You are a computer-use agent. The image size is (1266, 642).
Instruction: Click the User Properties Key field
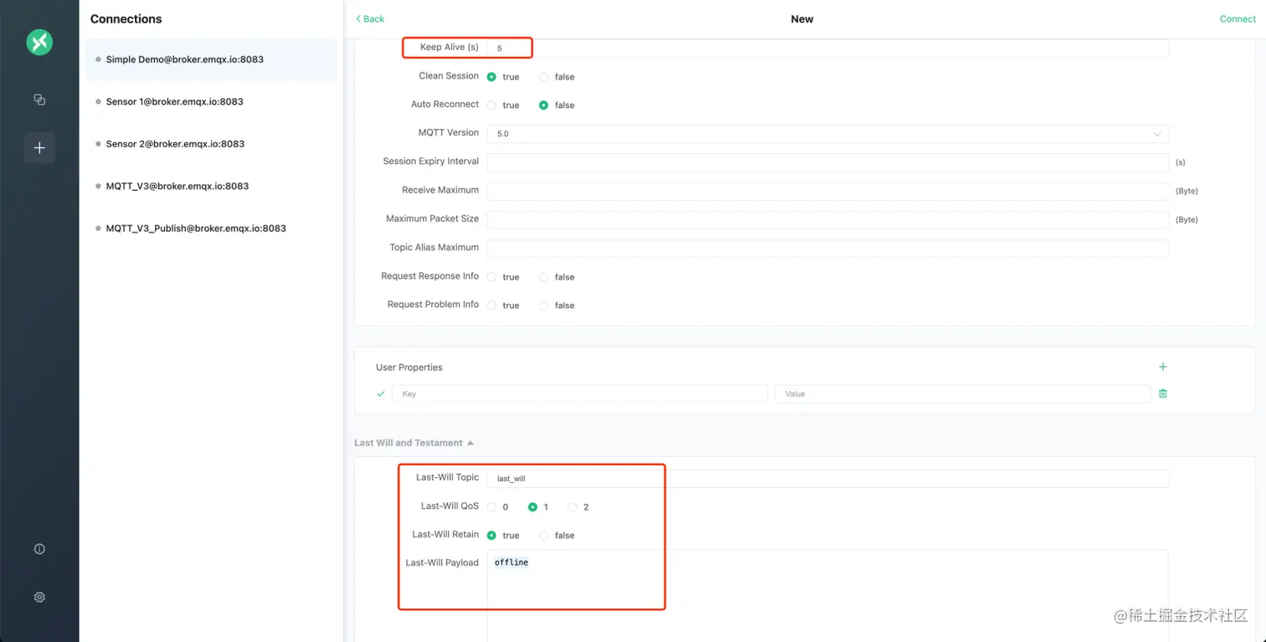pyautogui.click(x=579, y=393)
